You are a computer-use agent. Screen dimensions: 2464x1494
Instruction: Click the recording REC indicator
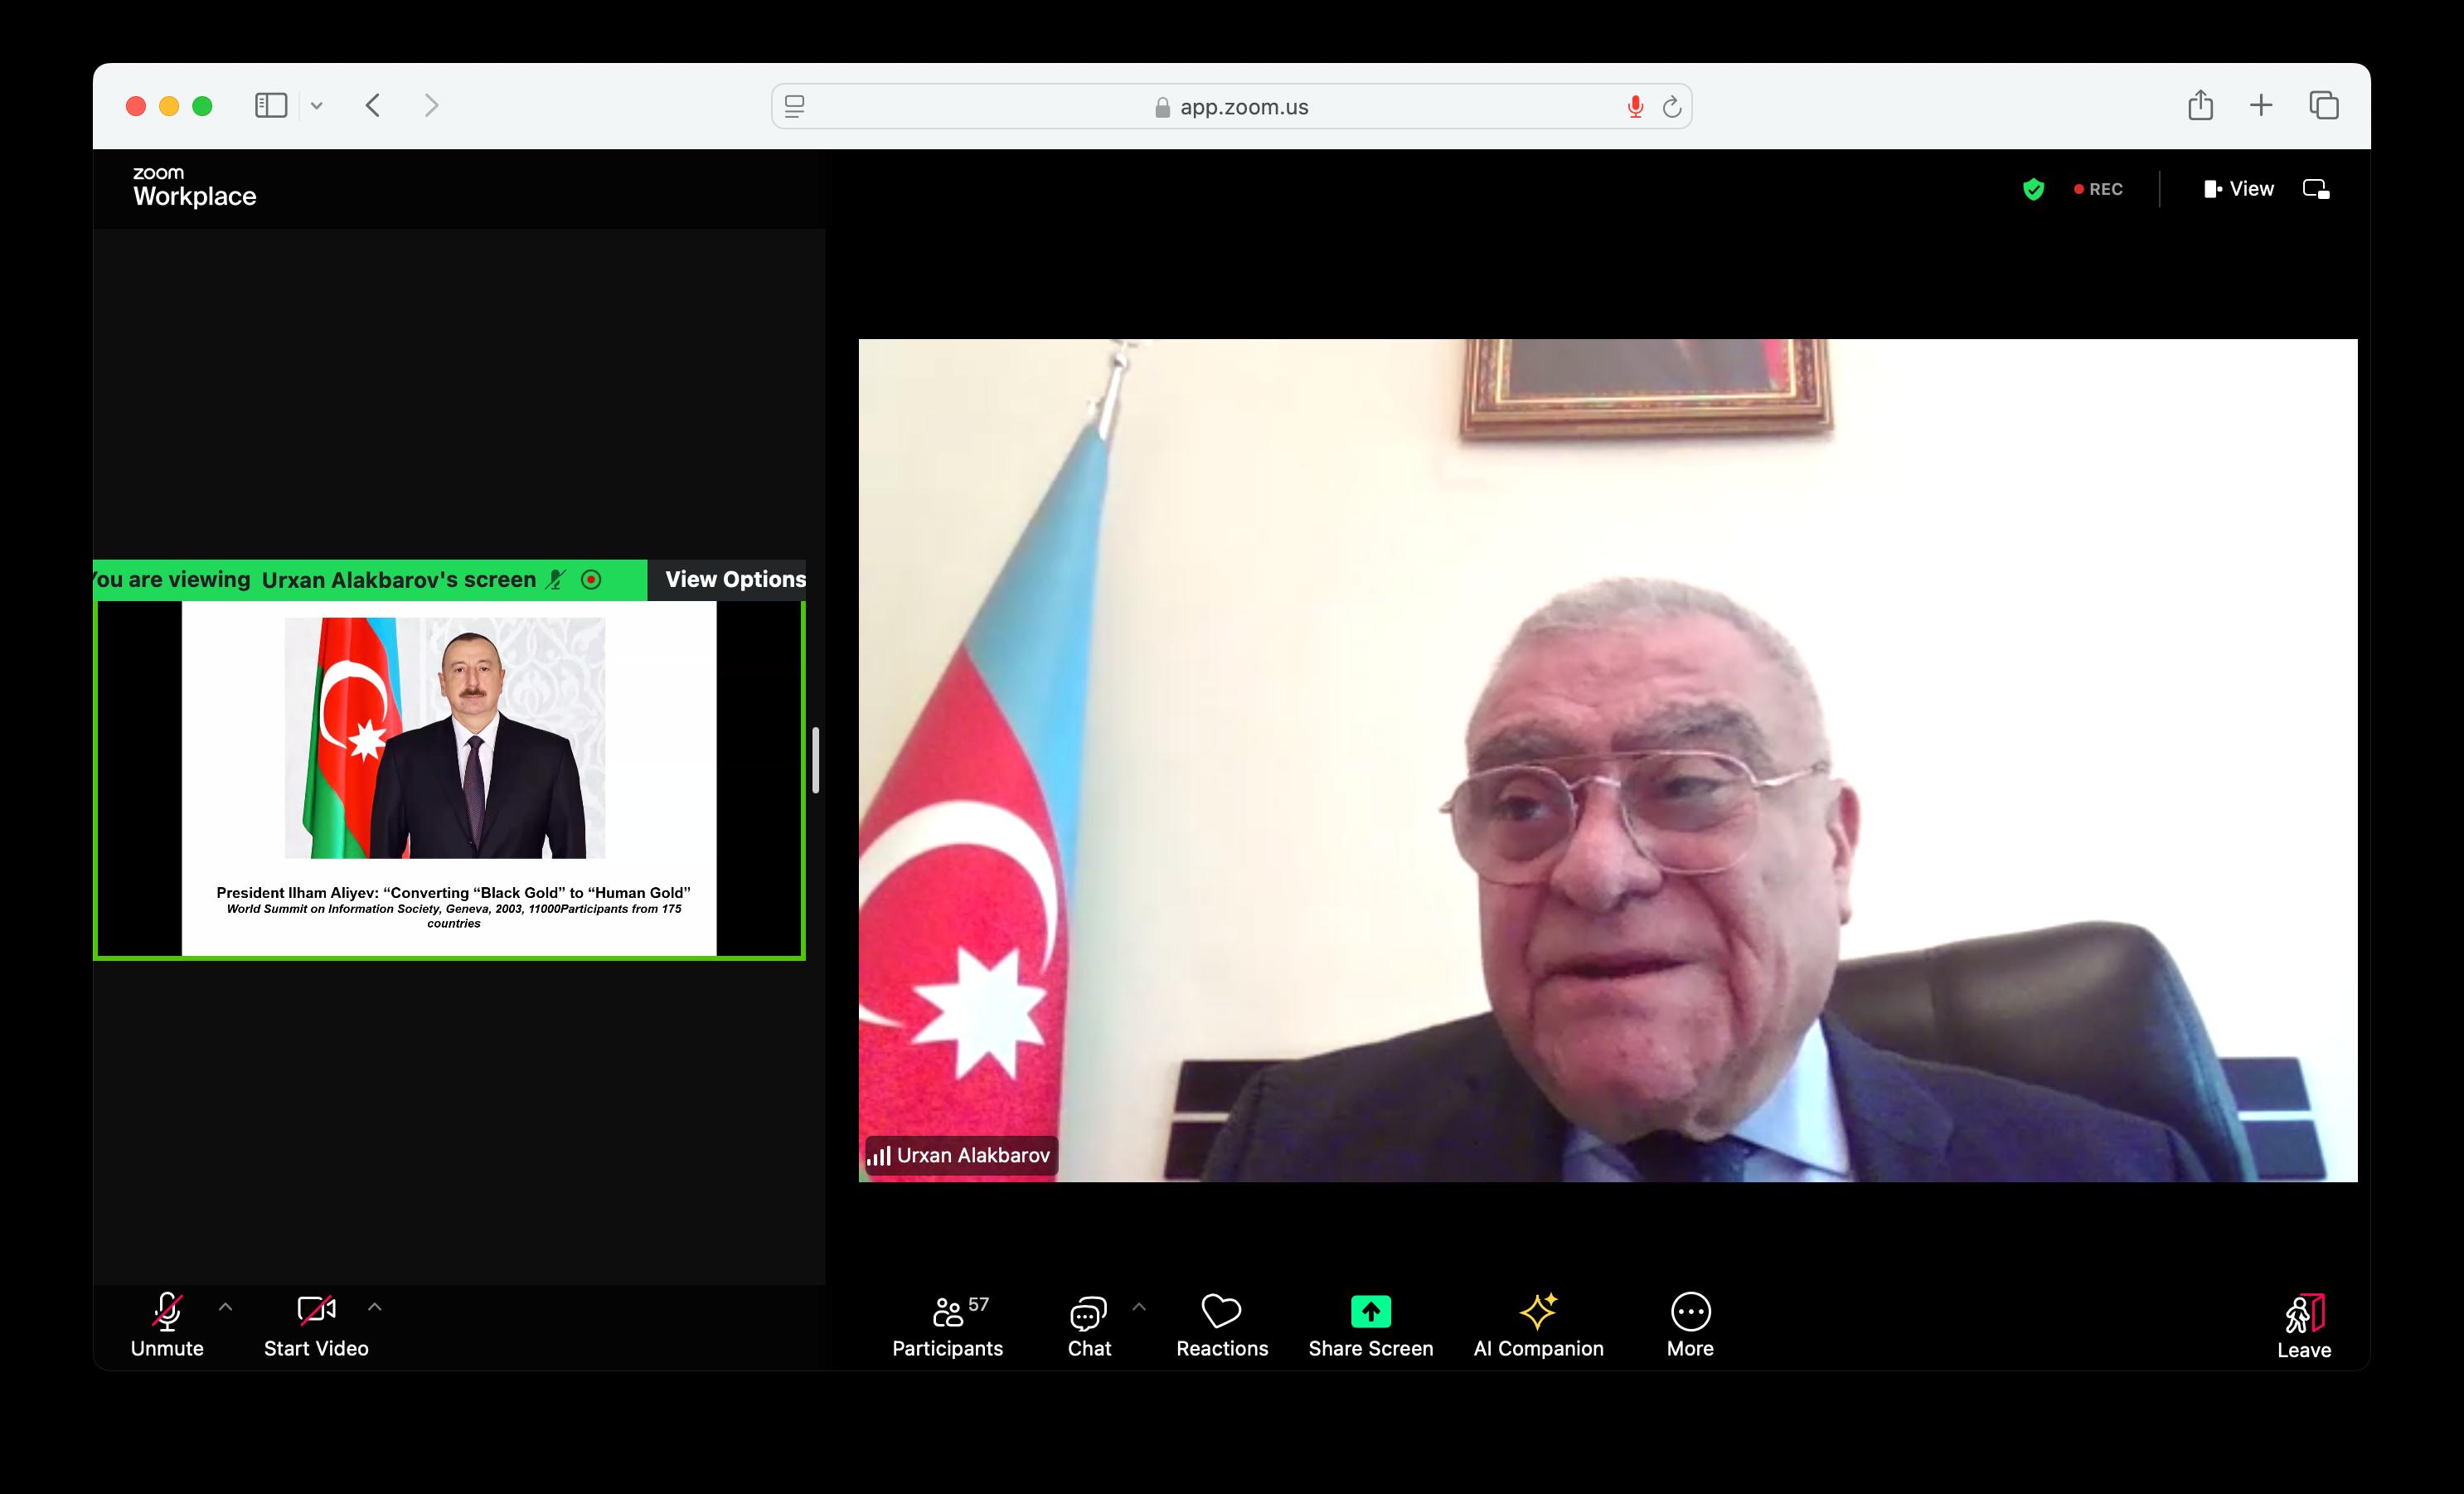(x=2097, y=188)
